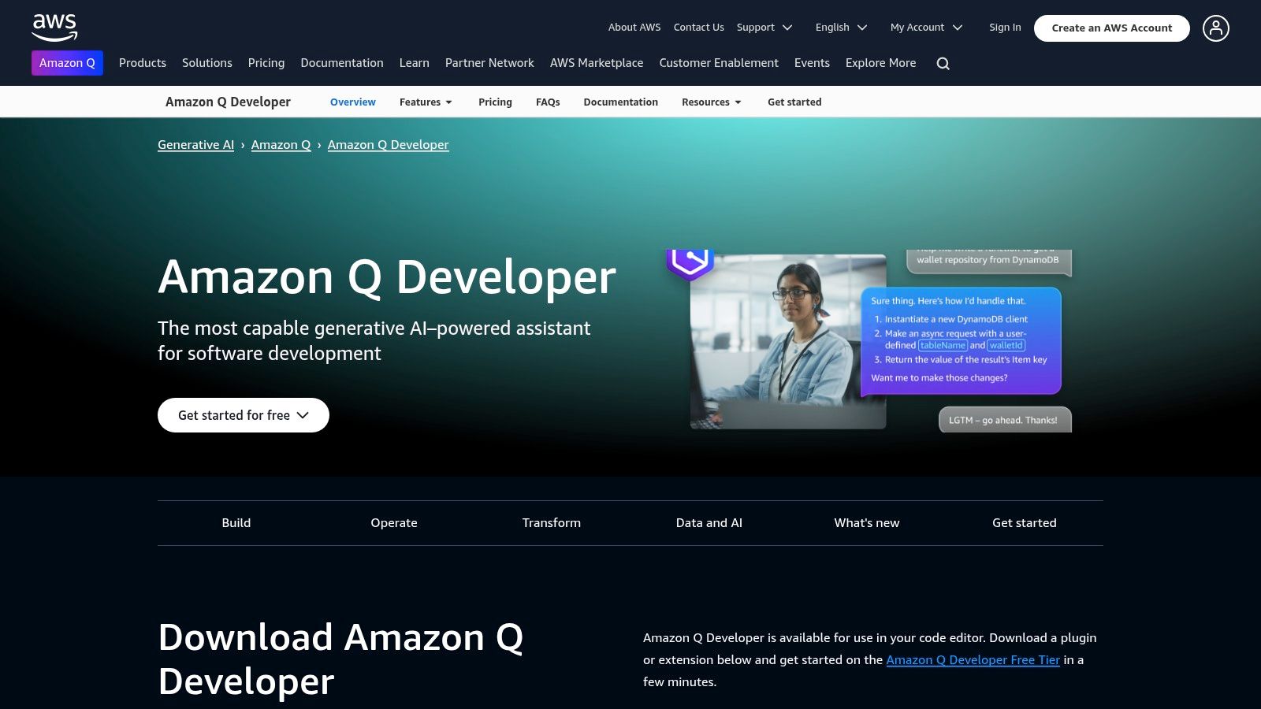
Task: Open the Events menu item
Action: pos(812,63)
